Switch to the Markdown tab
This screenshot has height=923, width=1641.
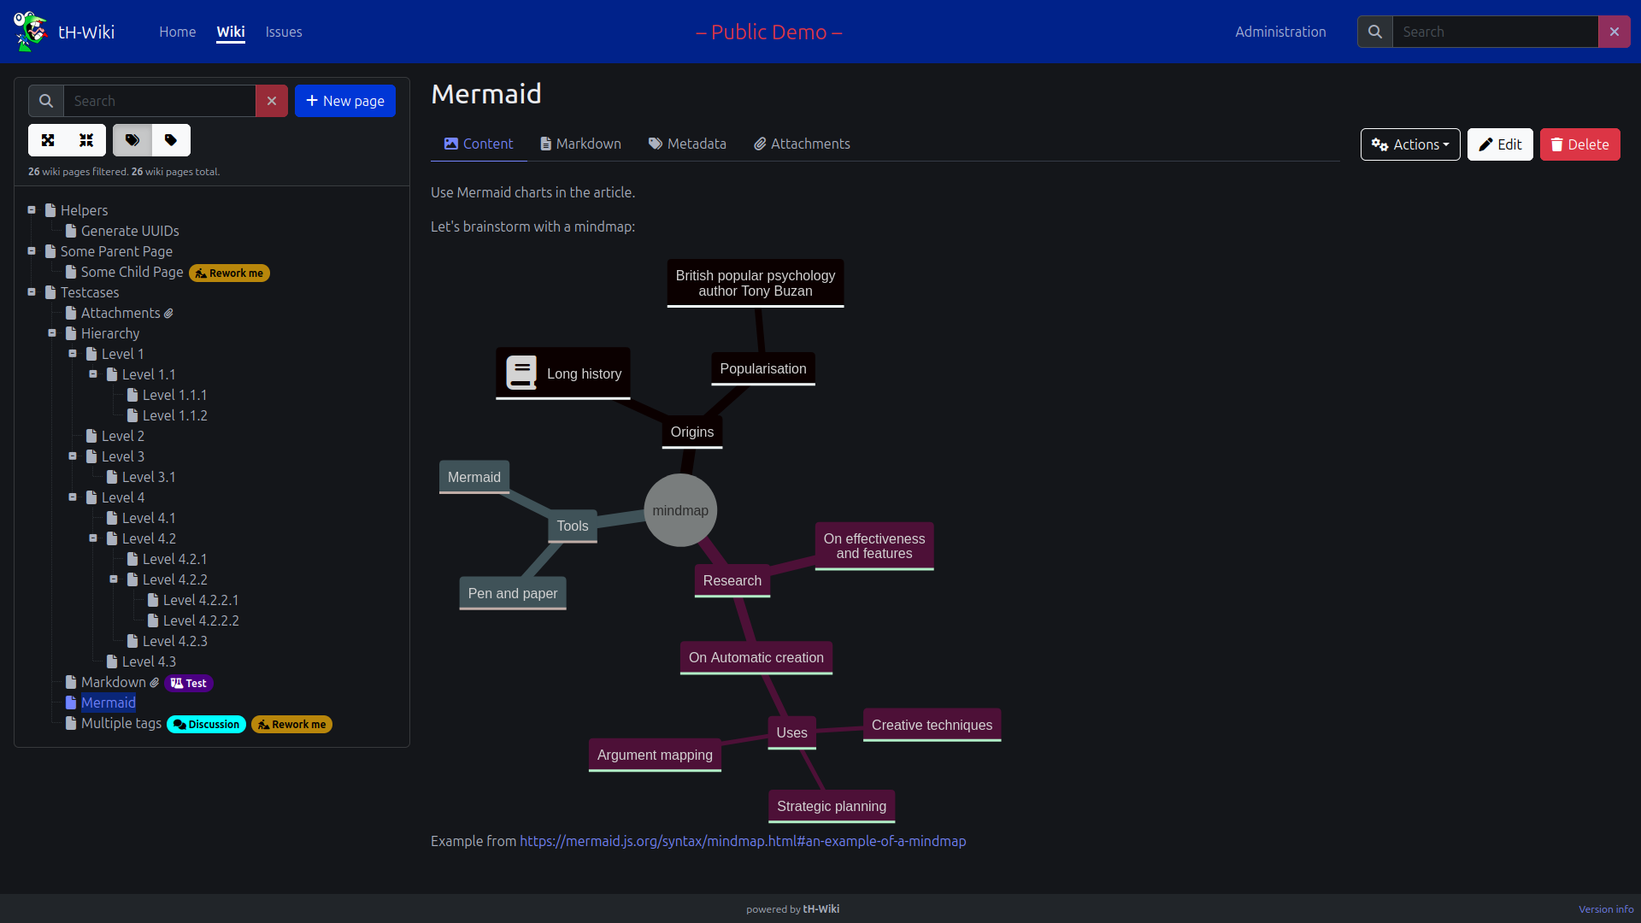click(x=580, y=144)
